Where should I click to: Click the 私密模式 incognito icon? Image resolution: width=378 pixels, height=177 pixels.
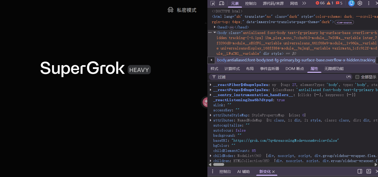(170, 10)
